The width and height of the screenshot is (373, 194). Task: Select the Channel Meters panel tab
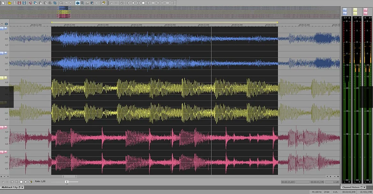(351, 187)
